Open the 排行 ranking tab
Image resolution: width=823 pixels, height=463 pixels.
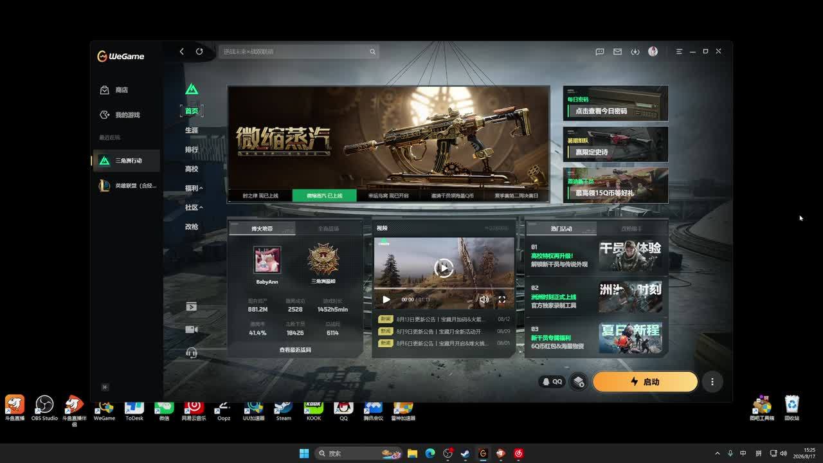(192, 150)
